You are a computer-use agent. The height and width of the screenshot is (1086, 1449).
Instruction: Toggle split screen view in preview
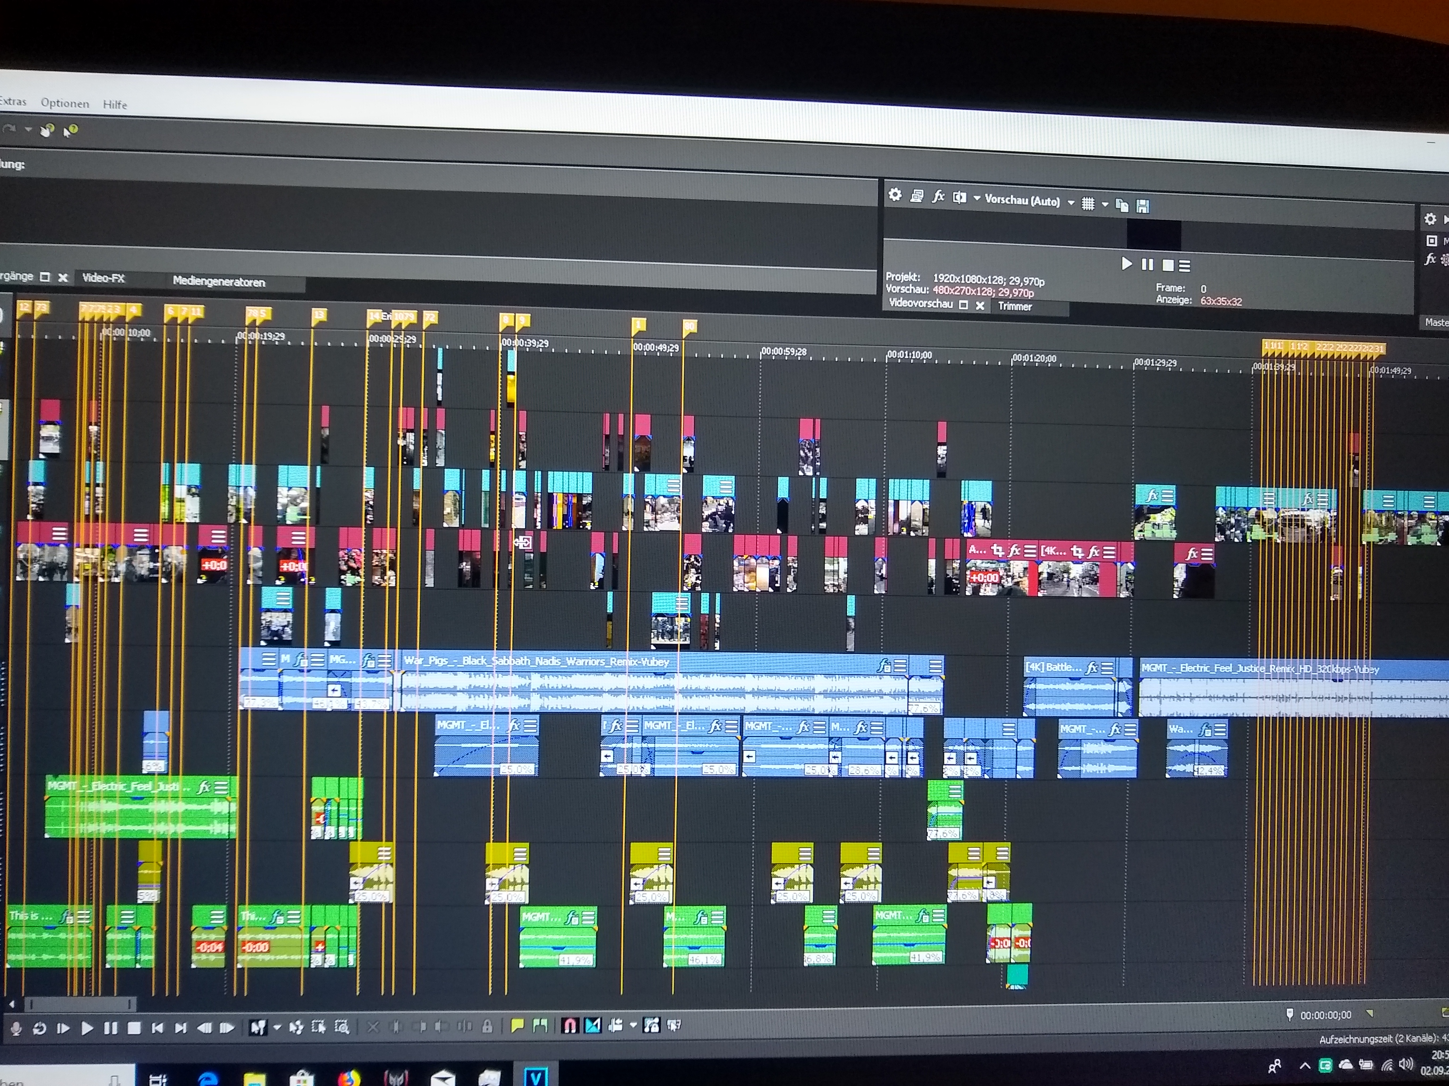[x=959, y=198]
